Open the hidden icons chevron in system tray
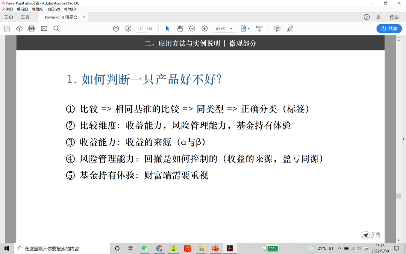 339,248
